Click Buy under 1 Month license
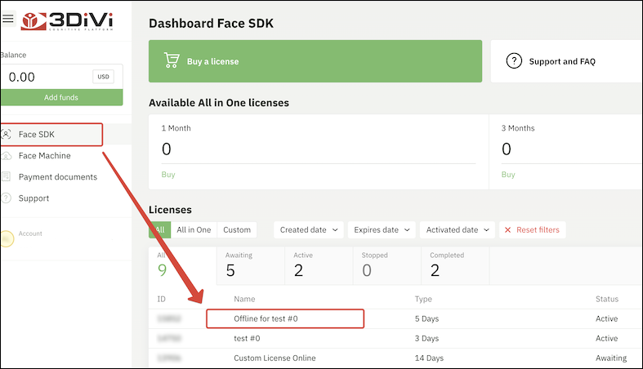Screen dimensions: 643x369 click(x=168, y=175)
